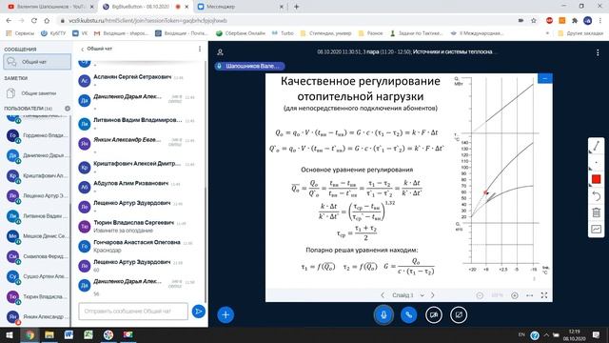Mute the microphone button
The height and width of the screenshot is (343, 609).
pyautogui.click(x=383, y=314)
